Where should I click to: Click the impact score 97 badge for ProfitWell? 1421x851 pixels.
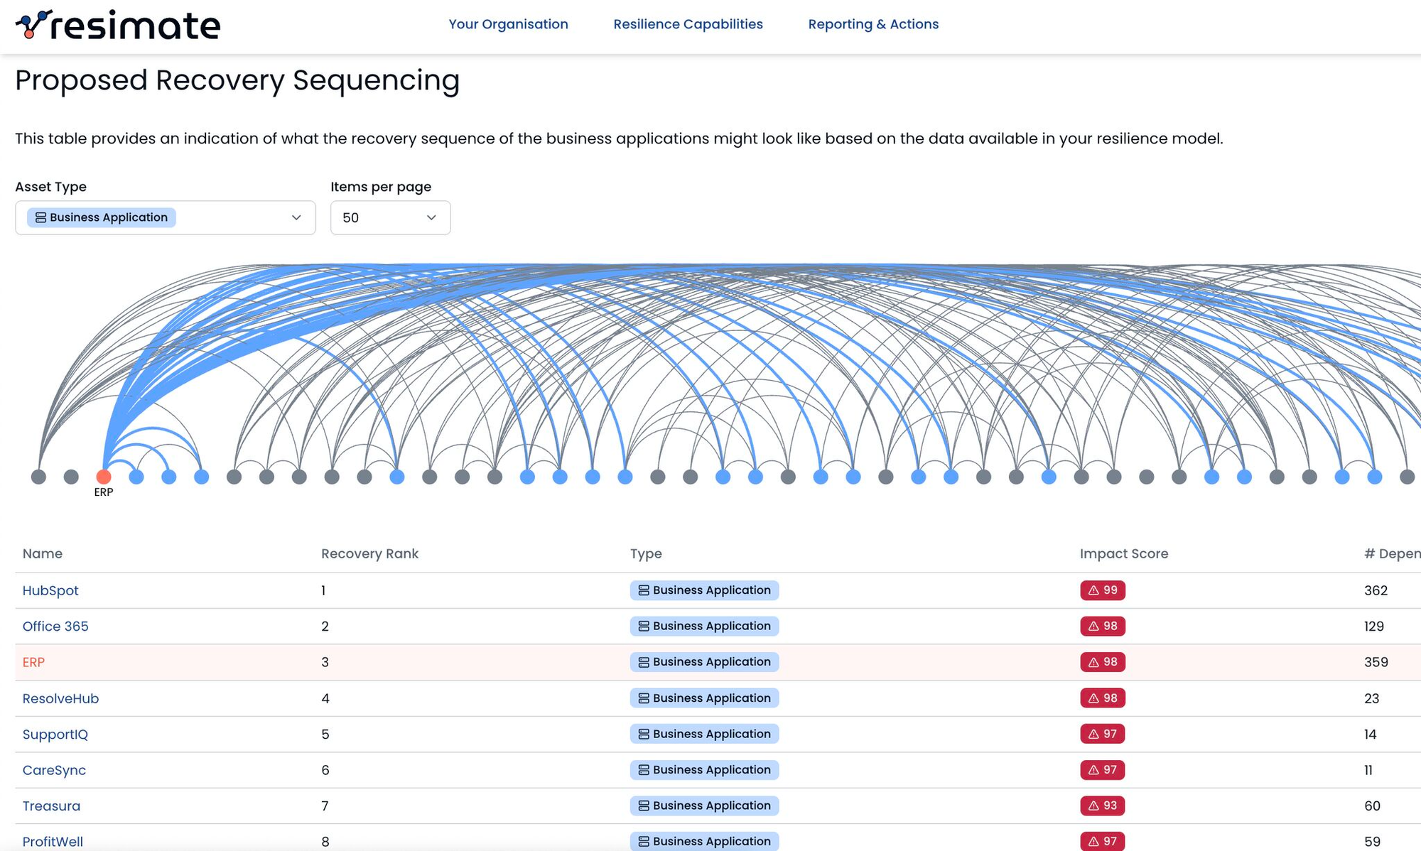[1103, 842]
